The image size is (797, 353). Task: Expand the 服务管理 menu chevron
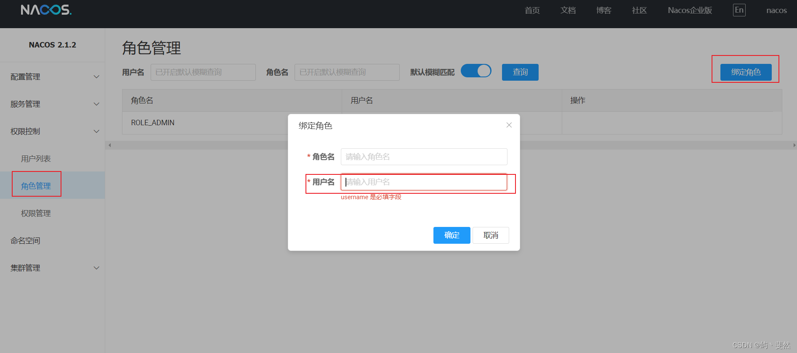coord(96,104)
